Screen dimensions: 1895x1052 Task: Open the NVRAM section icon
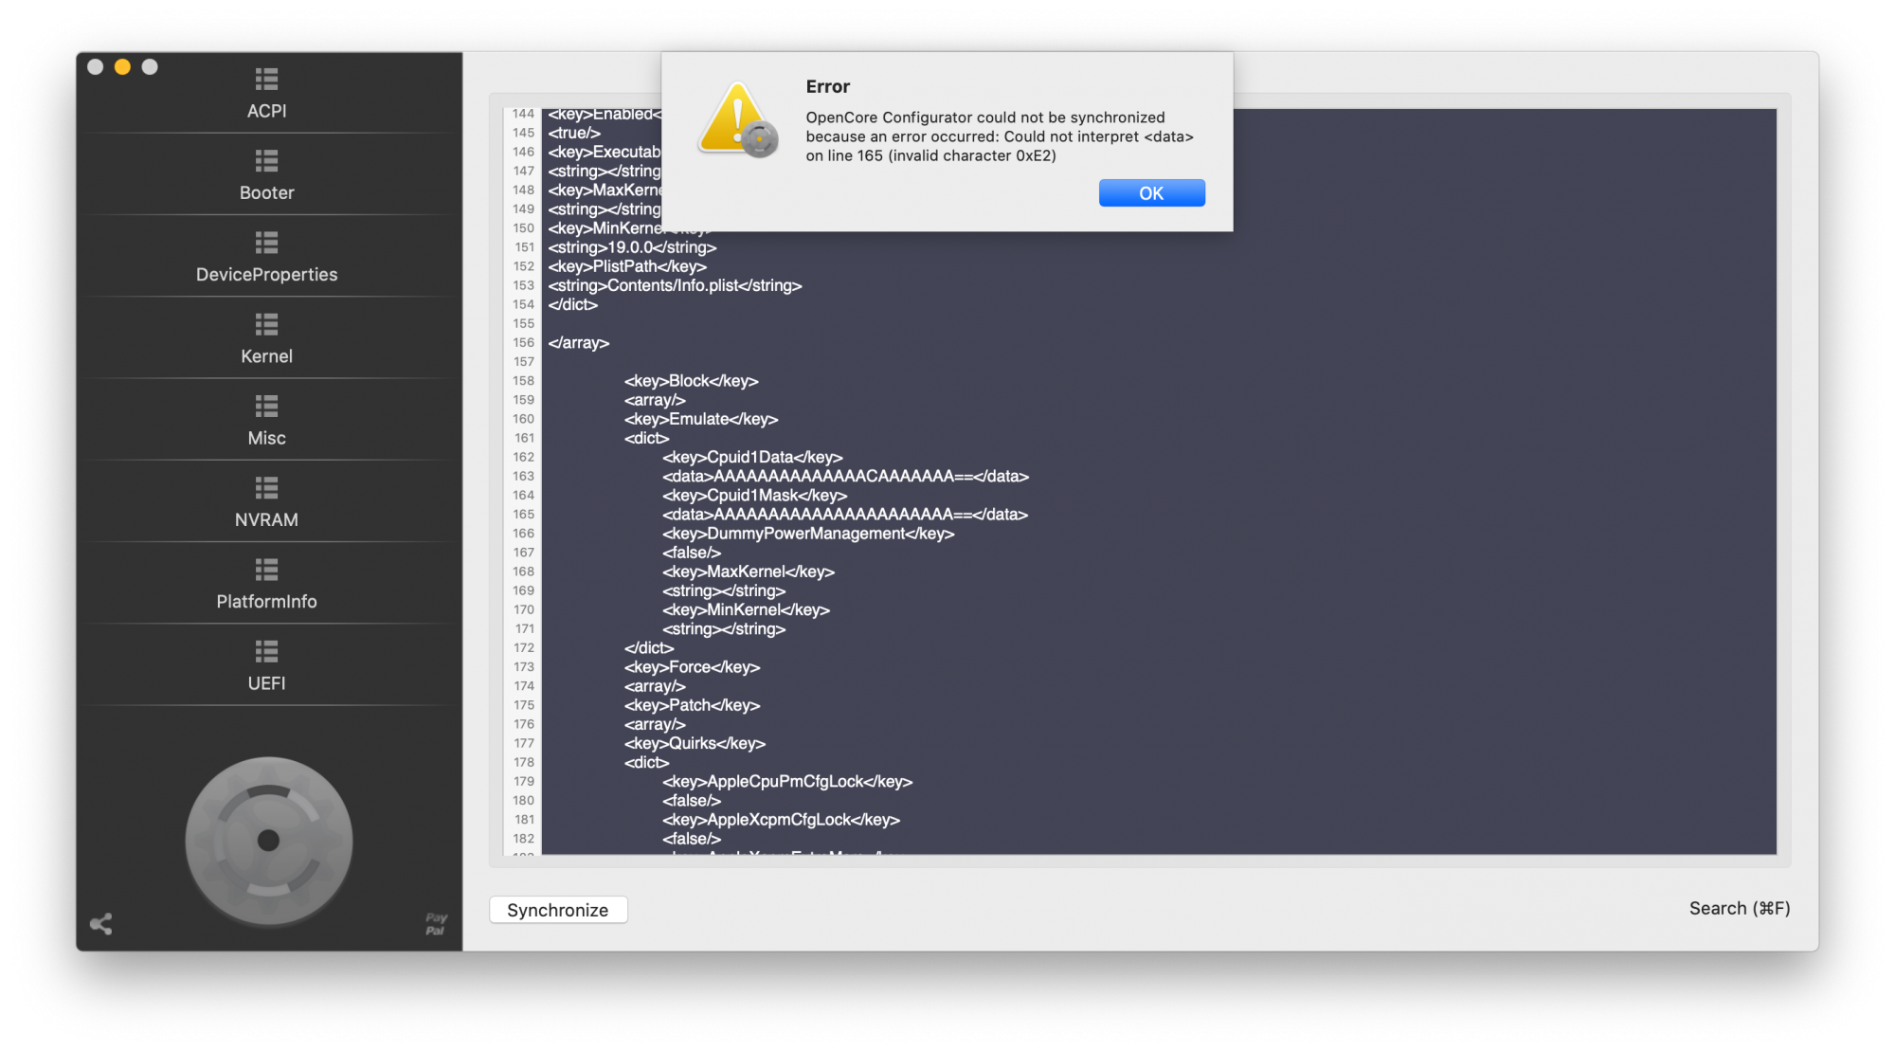(x=266, y=488)
